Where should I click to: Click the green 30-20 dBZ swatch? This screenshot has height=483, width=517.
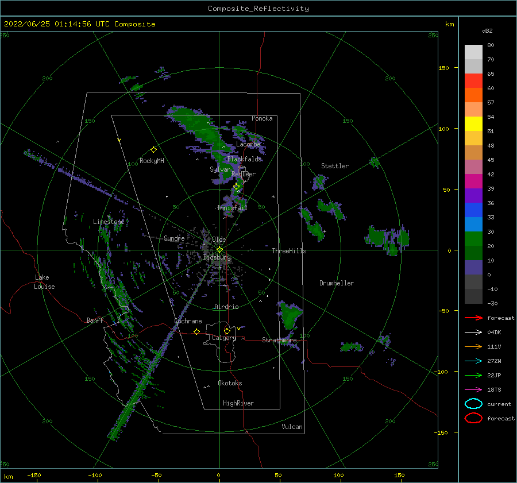473,239
